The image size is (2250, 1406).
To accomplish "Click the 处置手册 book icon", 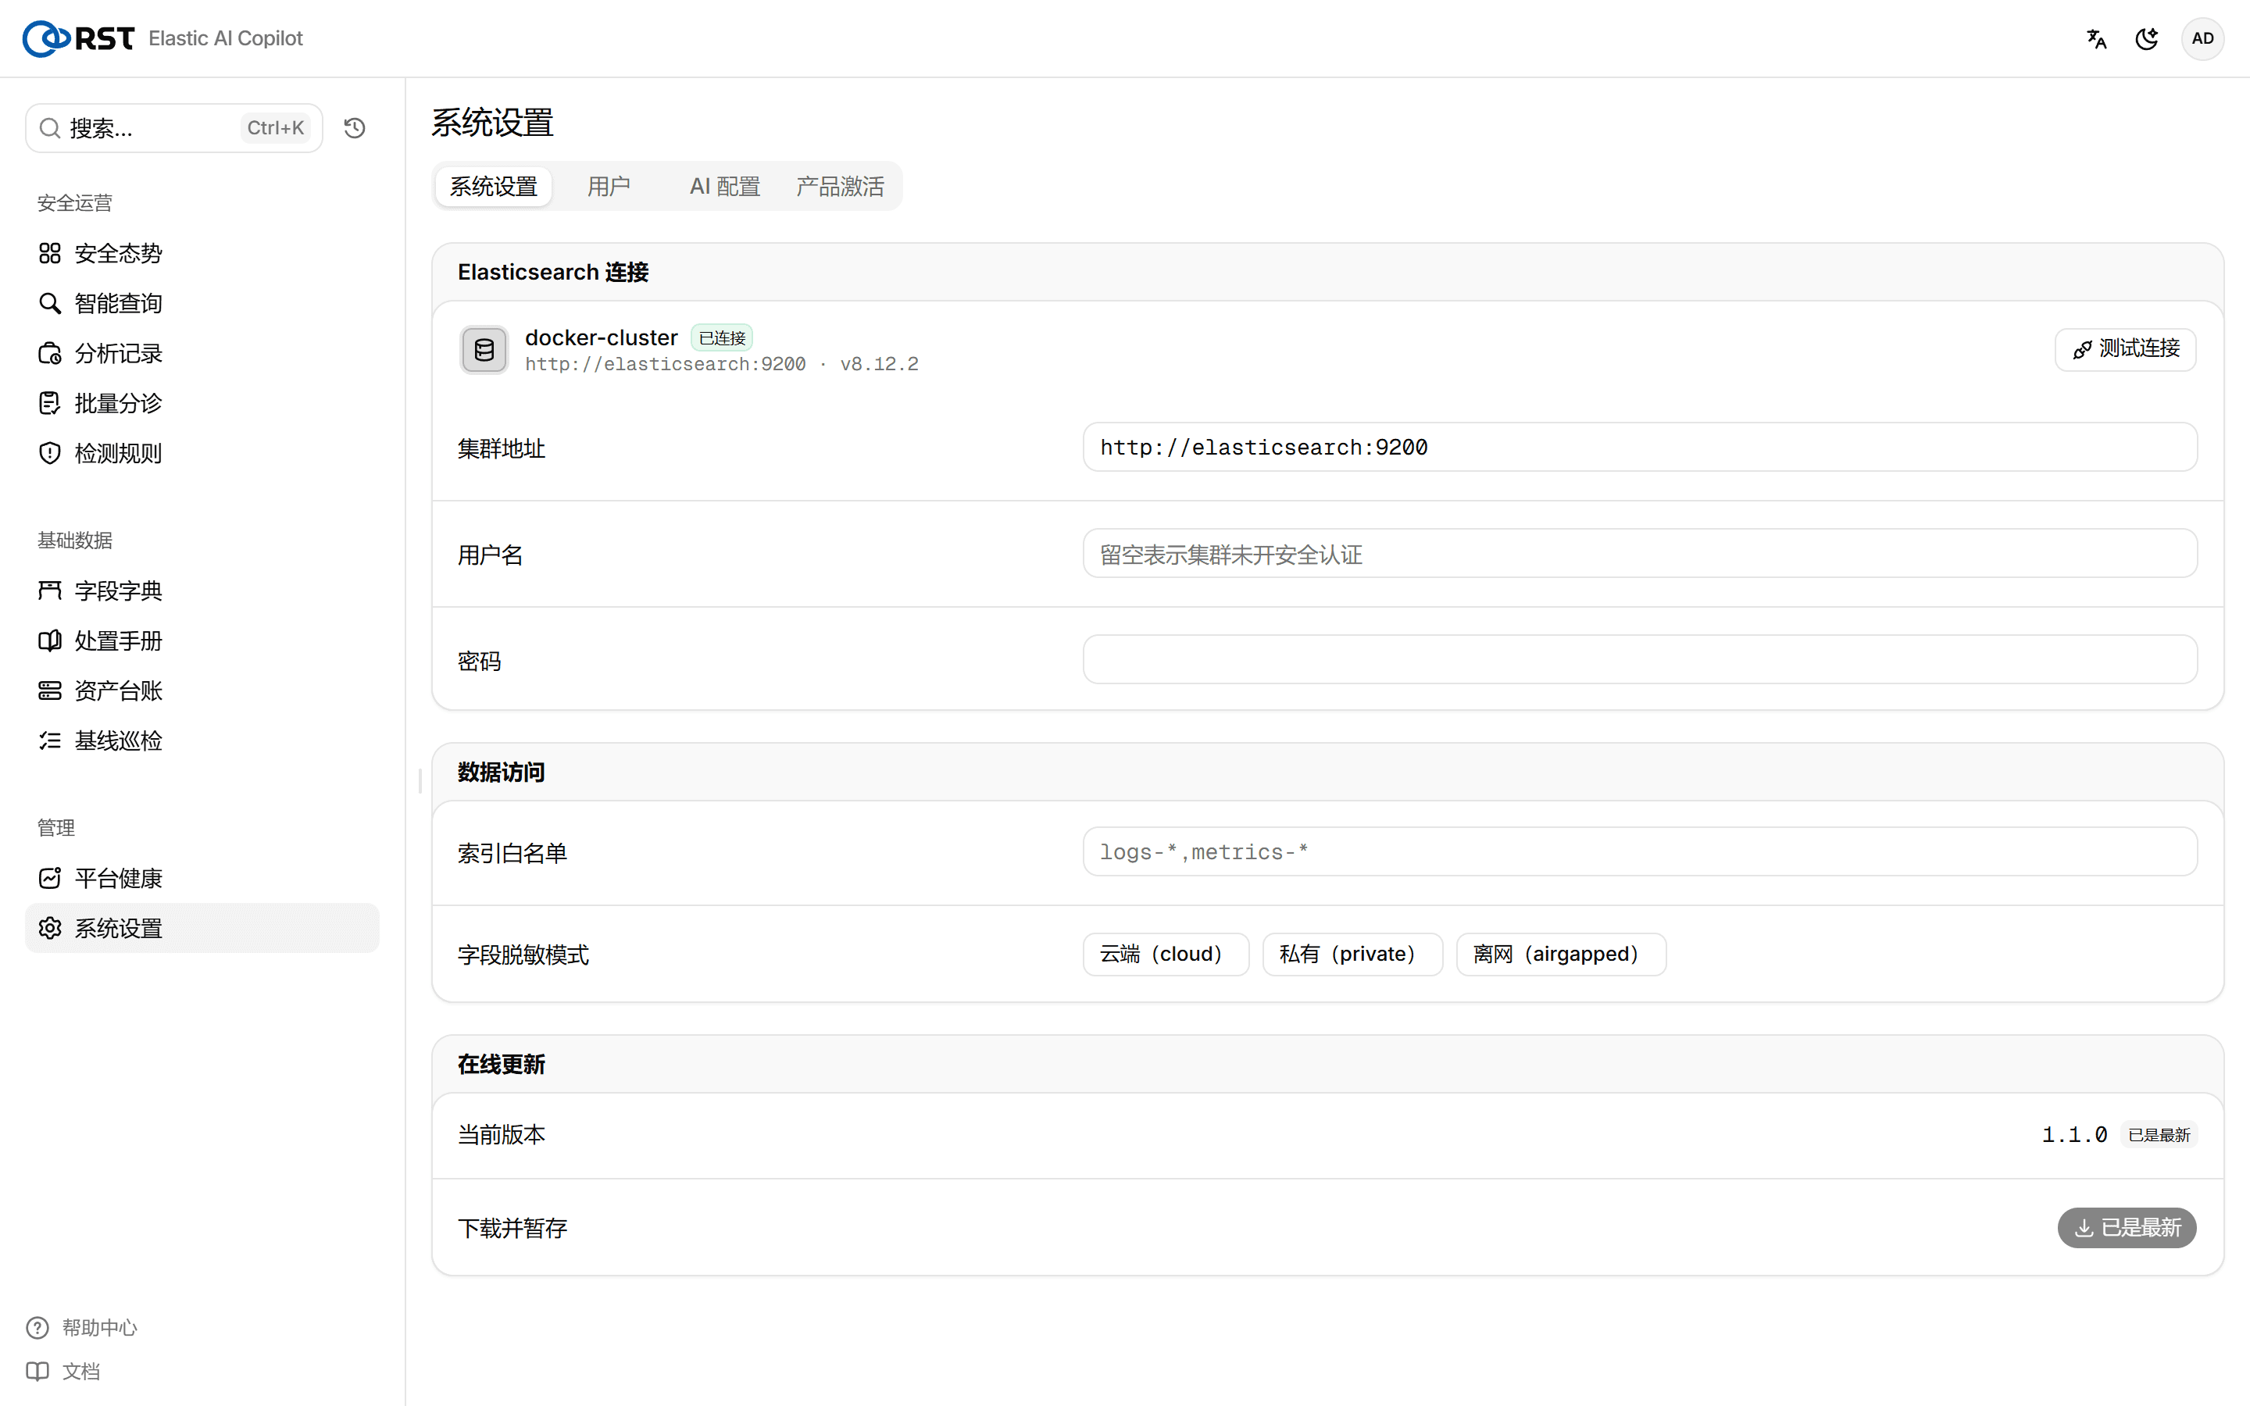I will (50, 641).
